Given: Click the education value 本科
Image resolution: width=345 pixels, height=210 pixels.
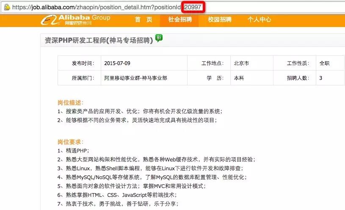Looking at the screenshot, I should tap(239, 78).
